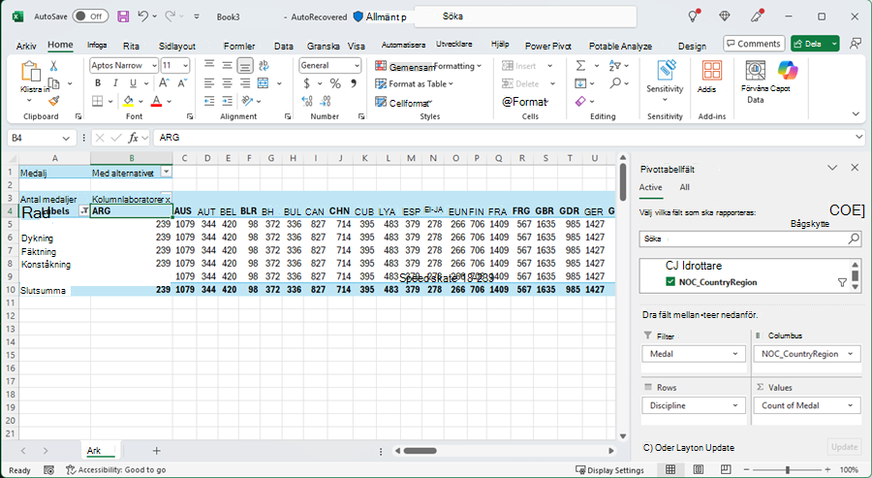The image size is (872, 478).
Task: Decrease font size with the smaller A icon
Action: [x=182, y=83]
